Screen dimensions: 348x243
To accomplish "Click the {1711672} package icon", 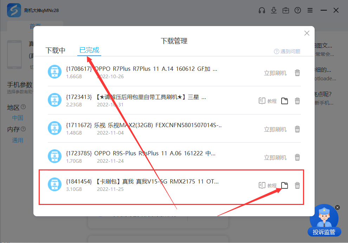I will (54, 128).
